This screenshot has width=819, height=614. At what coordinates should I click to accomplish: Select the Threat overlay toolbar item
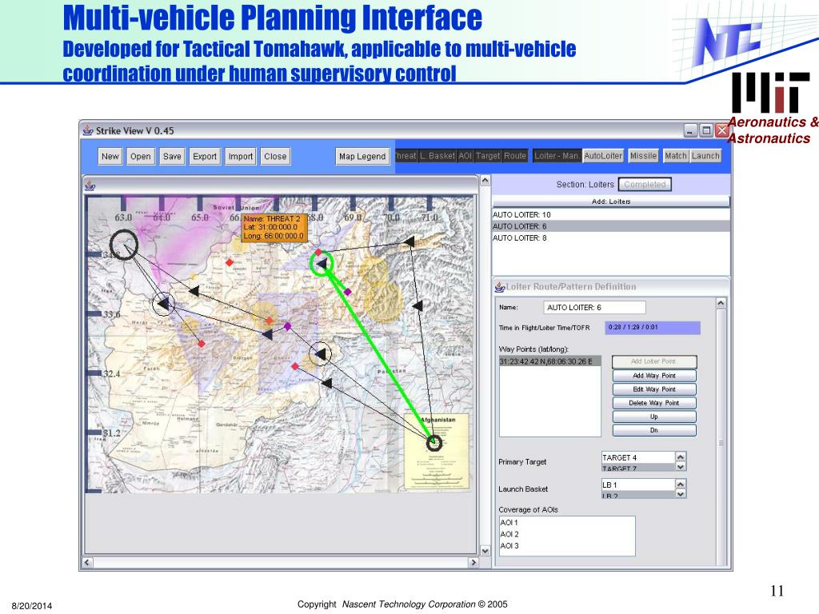click(405, 156)
